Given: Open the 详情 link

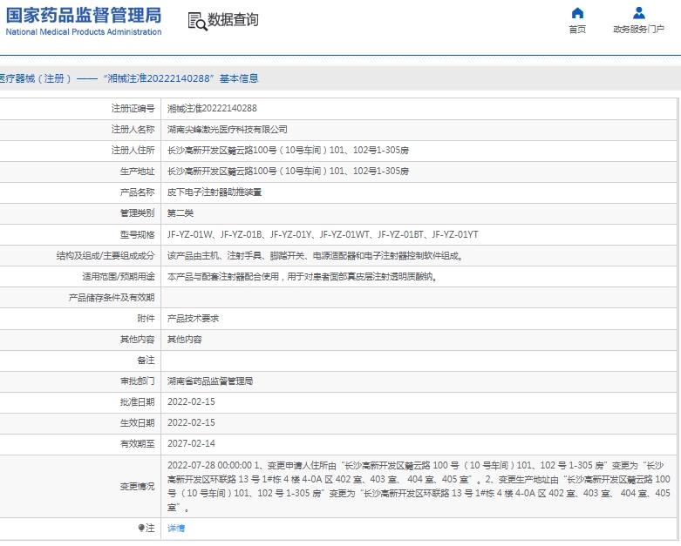Looking at the screenshot, I should click(176, 528).
